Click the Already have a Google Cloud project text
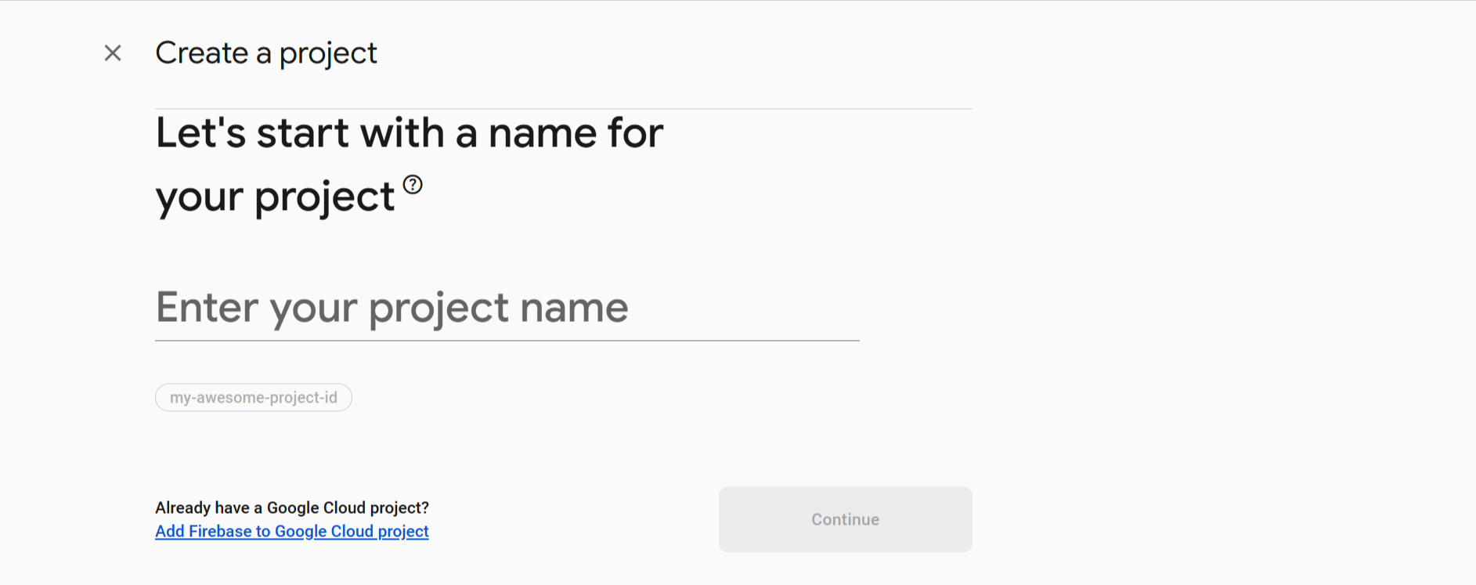Screen dimensions: 1476x585 pyautogui.click(x=292, y=507)
